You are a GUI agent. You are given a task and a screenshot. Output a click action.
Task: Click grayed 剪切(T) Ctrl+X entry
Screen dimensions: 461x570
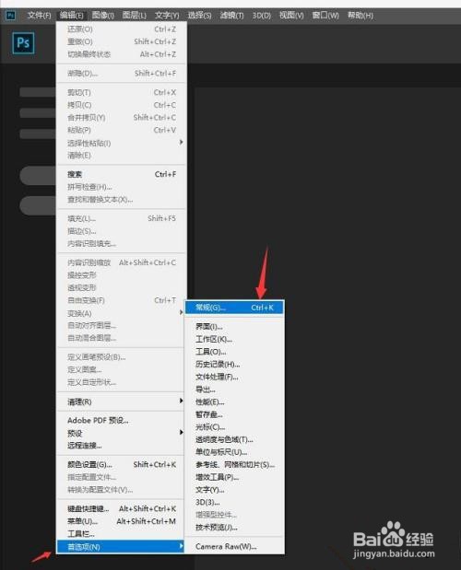pyautogui.click(x=122, y=92)
